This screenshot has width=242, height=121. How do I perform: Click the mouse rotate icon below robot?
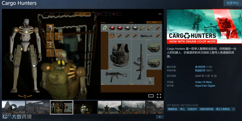point(25,96)
